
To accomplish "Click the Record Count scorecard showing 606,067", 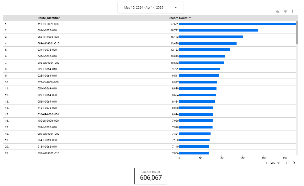I will click(151, 176).
